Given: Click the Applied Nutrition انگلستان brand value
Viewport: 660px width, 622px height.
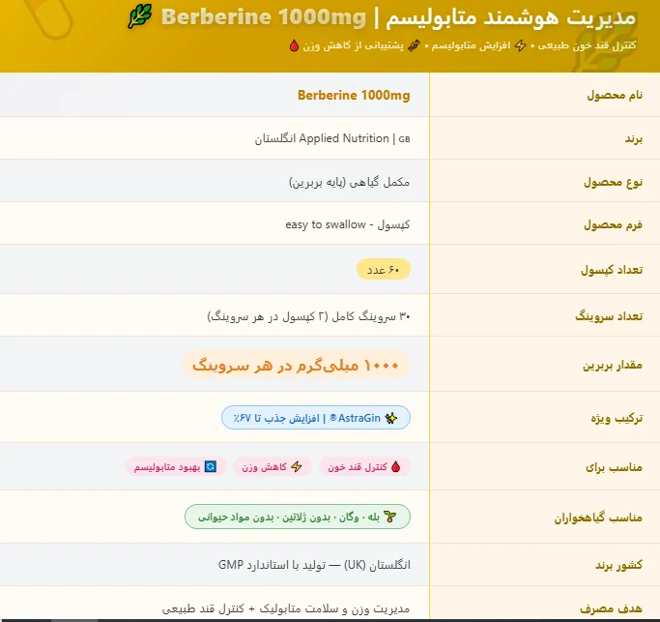Looking at the screenshot, I should click(332, 138).
